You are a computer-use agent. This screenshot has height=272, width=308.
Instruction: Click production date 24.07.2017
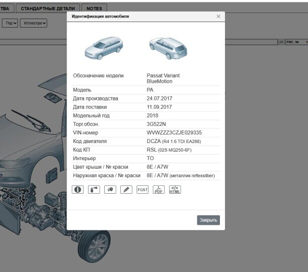tap(160, 98)
